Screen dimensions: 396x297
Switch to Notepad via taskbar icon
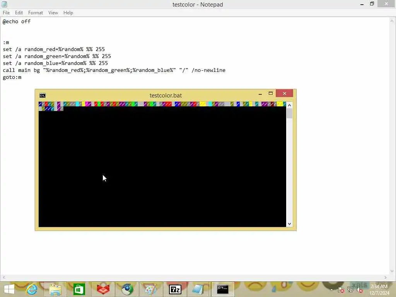tap(198, 289)
